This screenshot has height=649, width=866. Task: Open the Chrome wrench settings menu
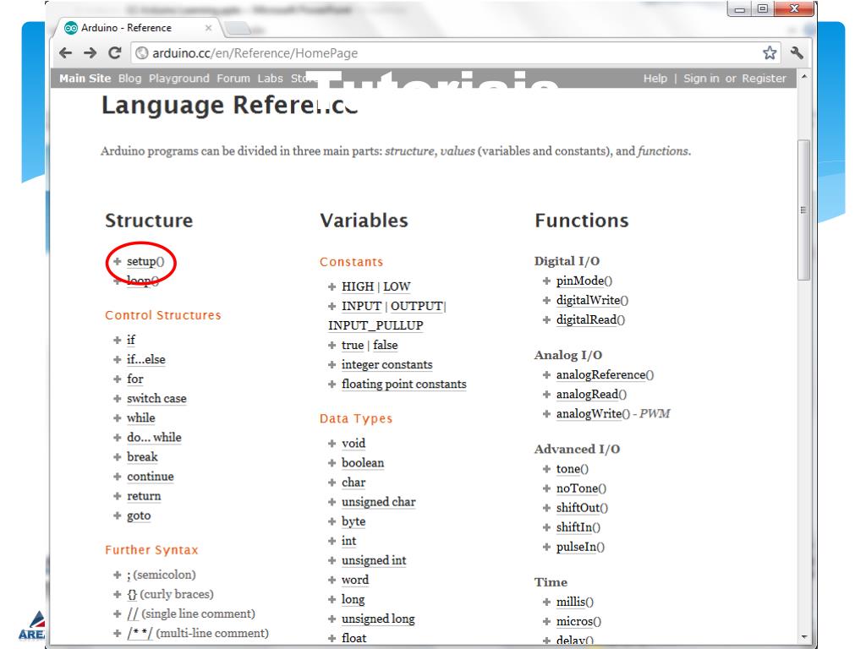pos(797,53)
